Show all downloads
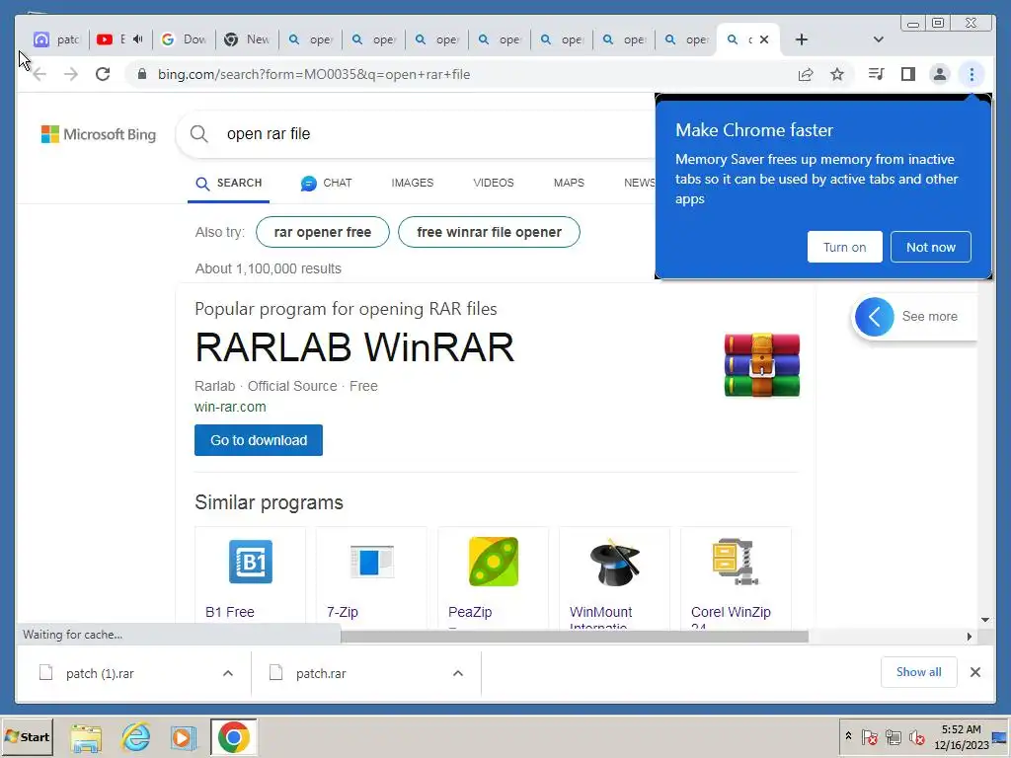Viewport: 1011px width, 758px height. (919, 672)
